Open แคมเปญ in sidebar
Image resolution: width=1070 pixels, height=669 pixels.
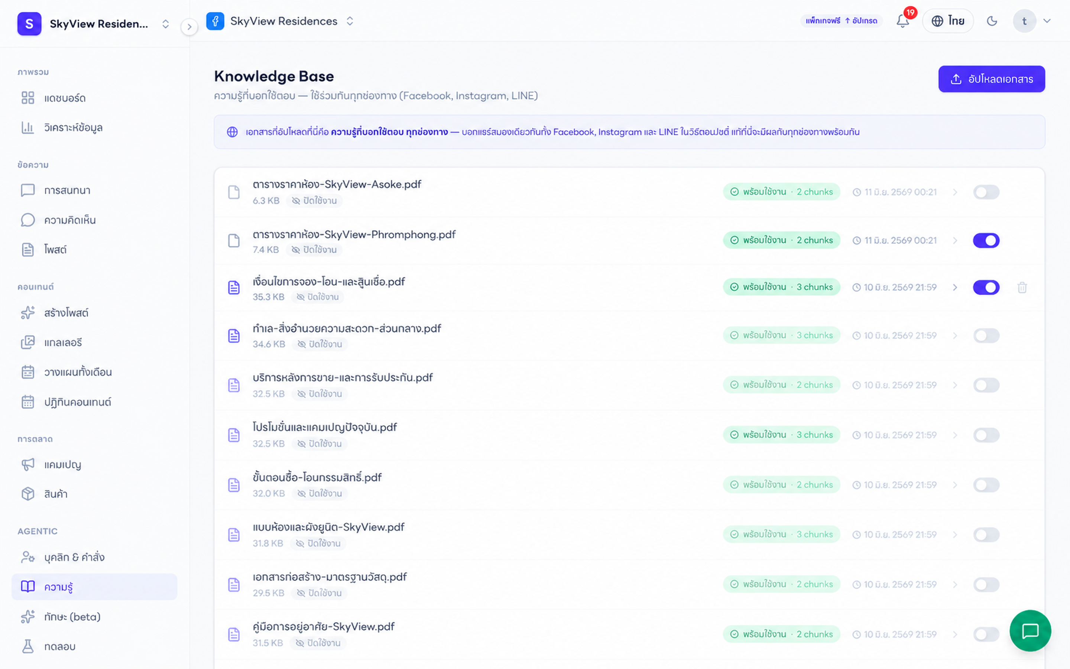pyautogui.click(x=94, y=464)
